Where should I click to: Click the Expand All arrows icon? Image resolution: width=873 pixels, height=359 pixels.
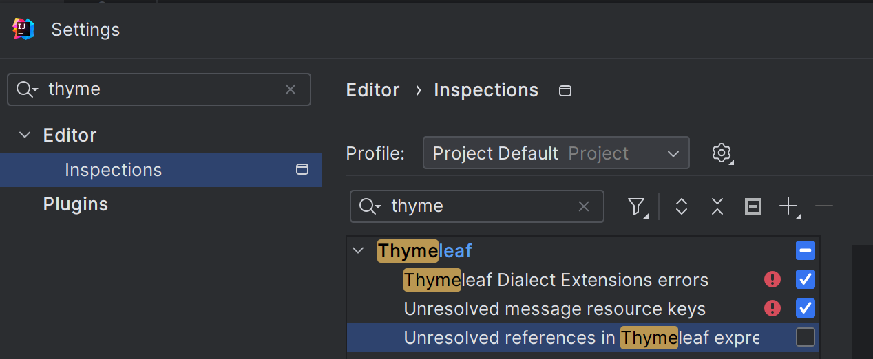click(682, 206)
